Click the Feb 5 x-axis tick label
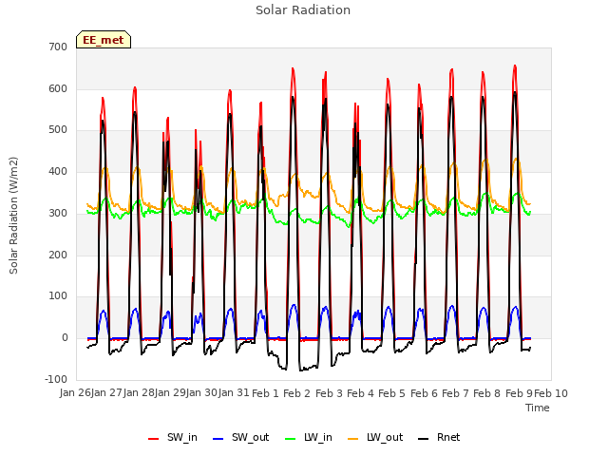 click(391, 393)
